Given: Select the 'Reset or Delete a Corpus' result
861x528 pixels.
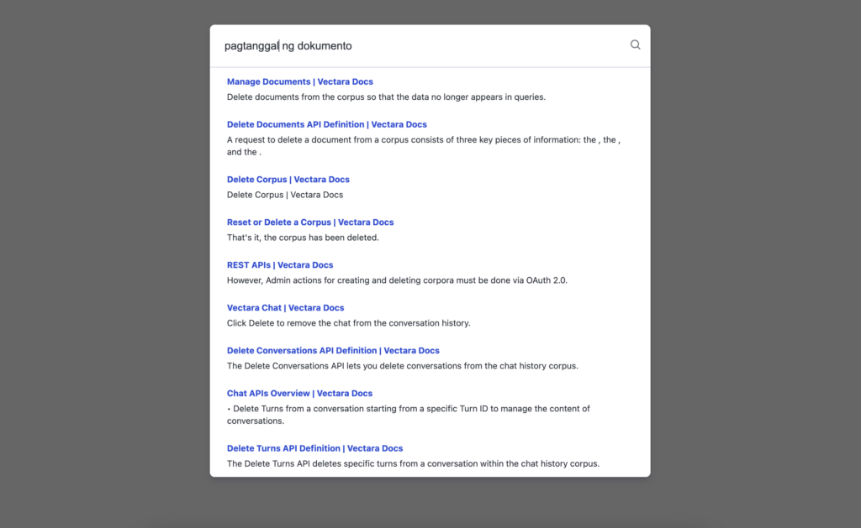Looking at the screenshot, I should pyautogui.click(x=309, y=222).
